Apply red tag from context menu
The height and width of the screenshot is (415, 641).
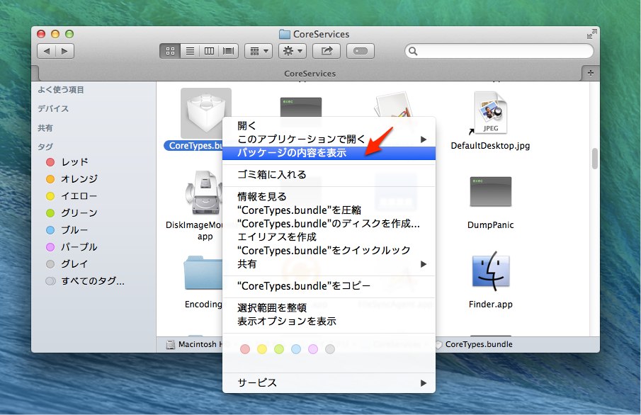[245, 348]
